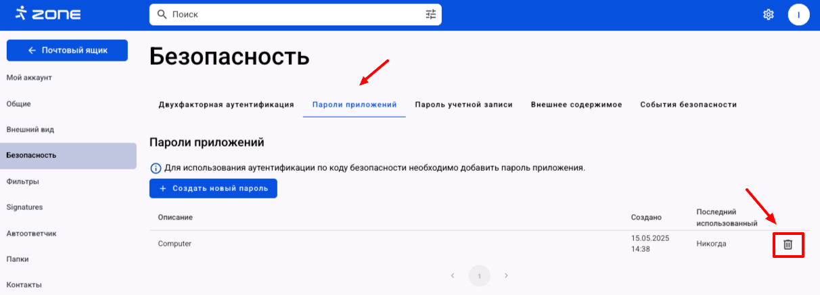
Task: Open settings gear in top bar
Action: tap(769, 14)
